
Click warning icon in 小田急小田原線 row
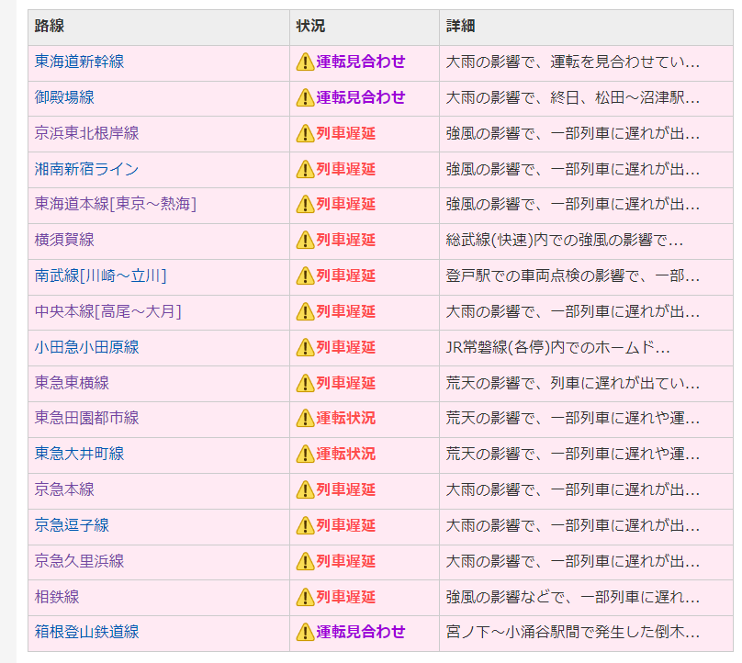point(305,348)
